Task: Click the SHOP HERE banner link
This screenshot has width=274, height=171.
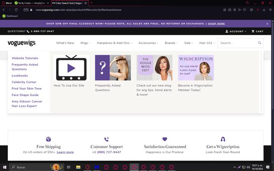Action: (216, 24)
